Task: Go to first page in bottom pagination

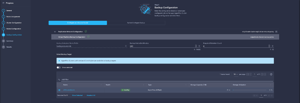Action: click(254, 95)
